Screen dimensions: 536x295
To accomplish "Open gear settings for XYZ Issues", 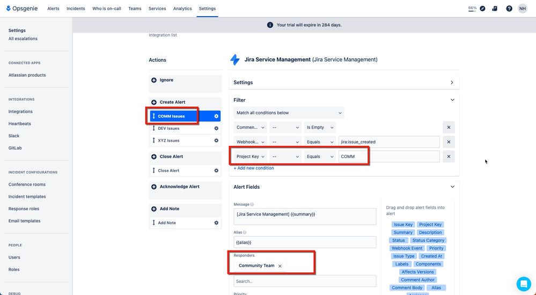I will (x=216, y=141).
